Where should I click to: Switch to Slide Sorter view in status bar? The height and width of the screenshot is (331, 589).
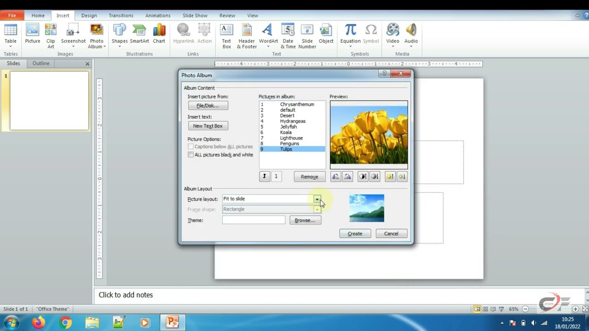pyautogui.click(x=485, y=309)
